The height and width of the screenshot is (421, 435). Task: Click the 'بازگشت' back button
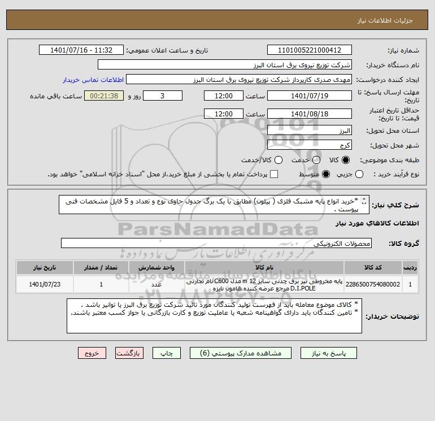click(129, 353)
